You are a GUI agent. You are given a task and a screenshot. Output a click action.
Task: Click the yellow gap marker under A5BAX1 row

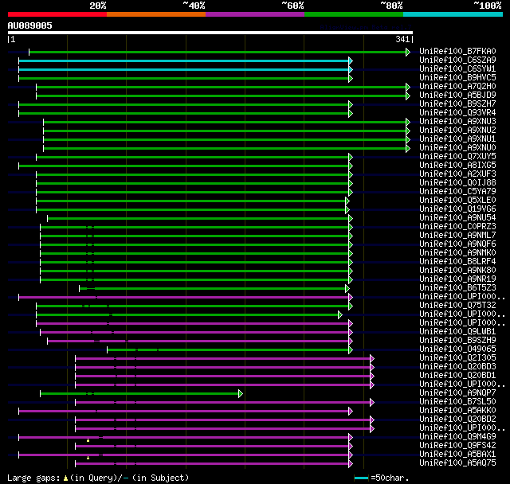point(88,458)
